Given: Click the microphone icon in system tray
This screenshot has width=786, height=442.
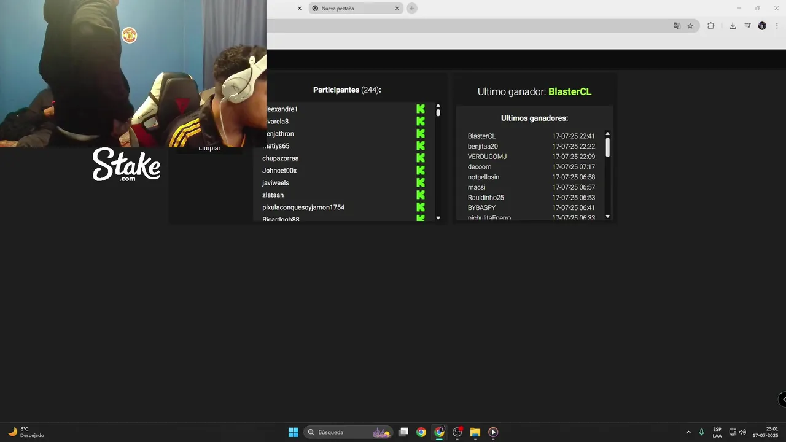Looking at the screenshot, I should tap(701, 432).
